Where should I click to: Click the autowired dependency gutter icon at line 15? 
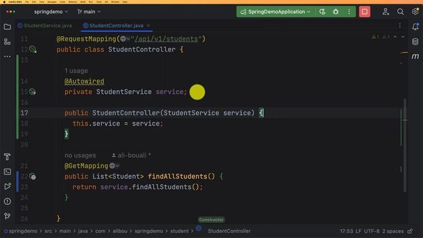click(32, 92)
